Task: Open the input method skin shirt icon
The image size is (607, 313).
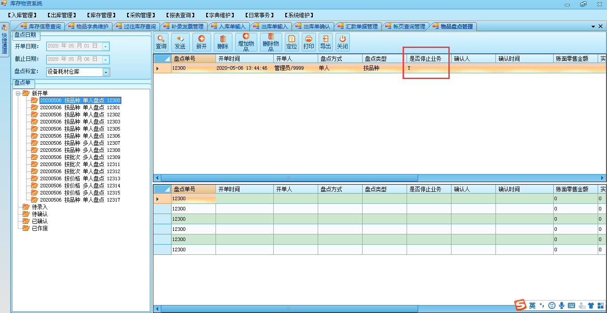Action: [591, 305]
